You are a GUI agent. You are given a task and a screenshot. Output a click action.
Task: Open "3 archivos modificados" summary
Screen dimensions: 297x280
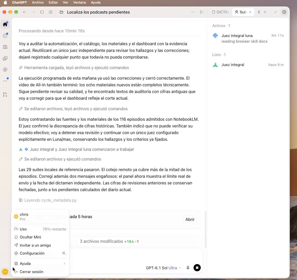coord(109,242)
